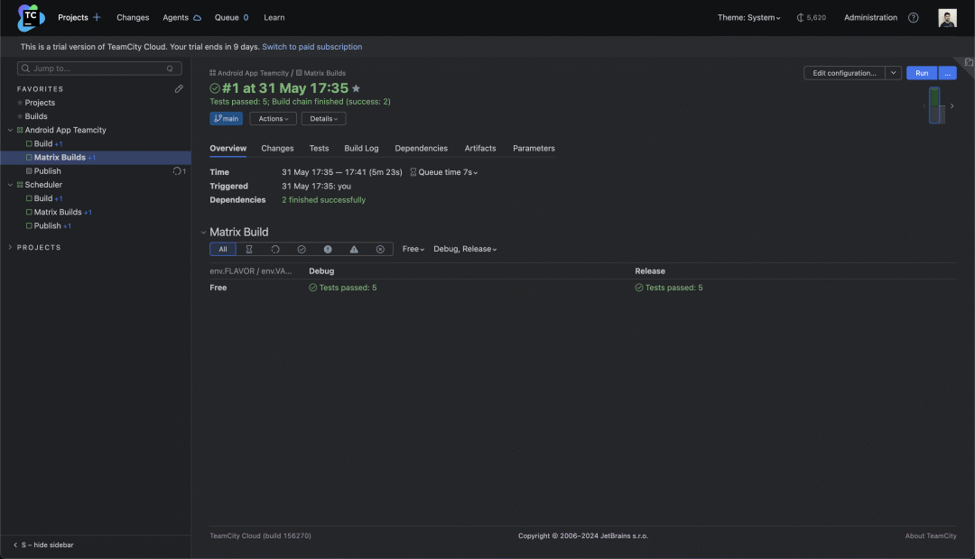This screenshot has height=559, width=975.
Task: Click the running build indicator beside Publish
Action: tap(179, 170)
